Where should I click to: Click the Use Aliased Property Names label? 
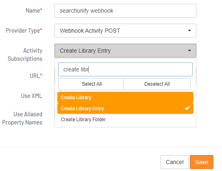pyautogui.click(x=22, y=118)
